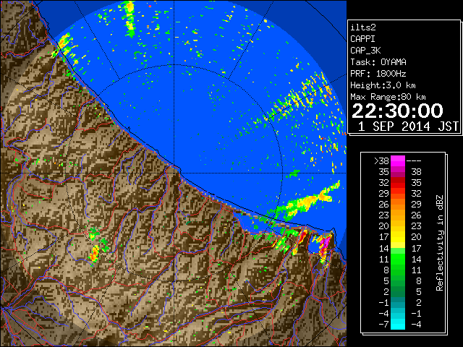This screenshot has width=463, height=347.
Task: Click the 'ilts2' product label
Action: coord(363,27)
